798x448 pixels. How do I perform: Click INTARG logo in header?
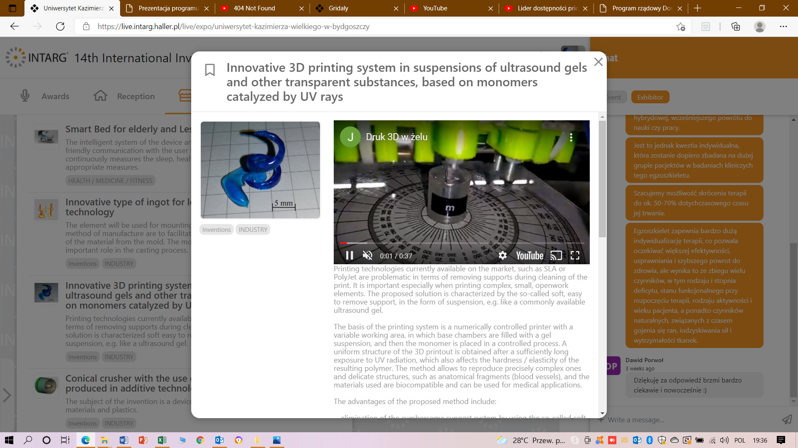pos(37,57)
